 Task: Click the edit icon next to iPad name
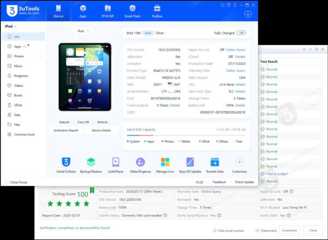88,31
